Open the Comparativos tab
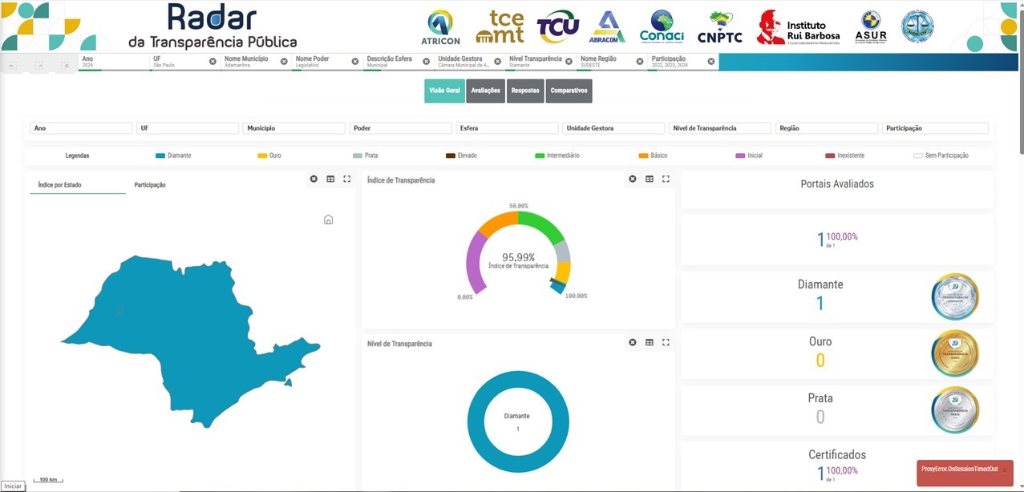Viewport: 1024px width, 492px height. point(569,91)
